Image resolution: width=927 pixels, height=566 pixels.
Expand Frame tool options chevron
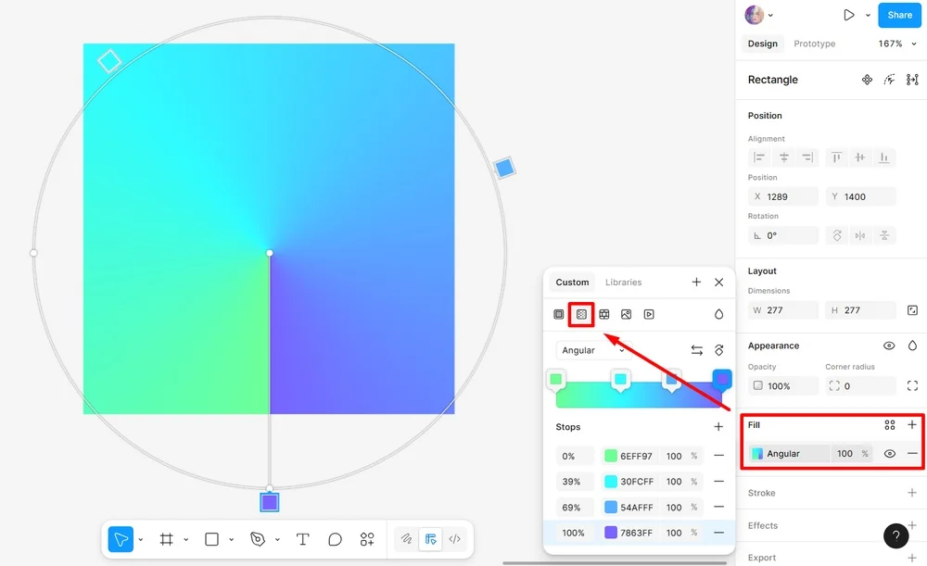(x=185, y=539)
